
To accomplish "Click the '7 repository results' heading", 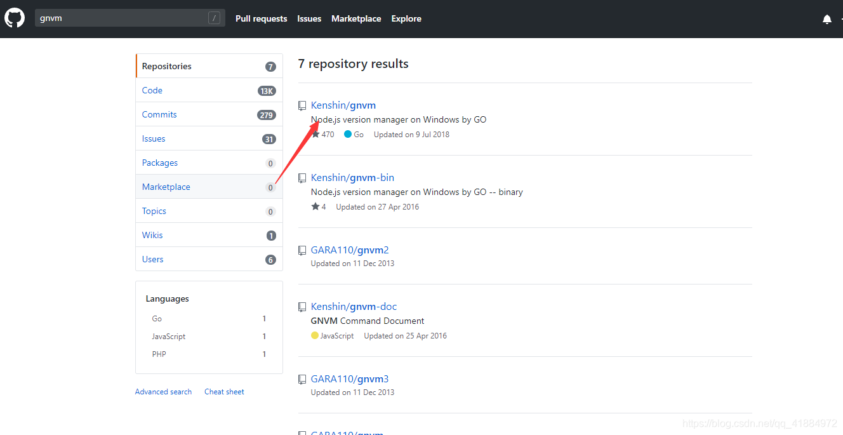I will (354, 64).
